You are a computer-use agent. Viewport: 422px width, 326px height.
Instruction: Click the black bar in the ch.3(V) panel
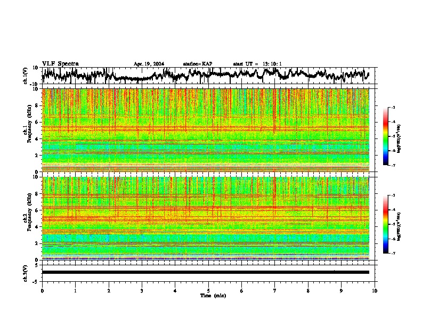tap(206, 272)
